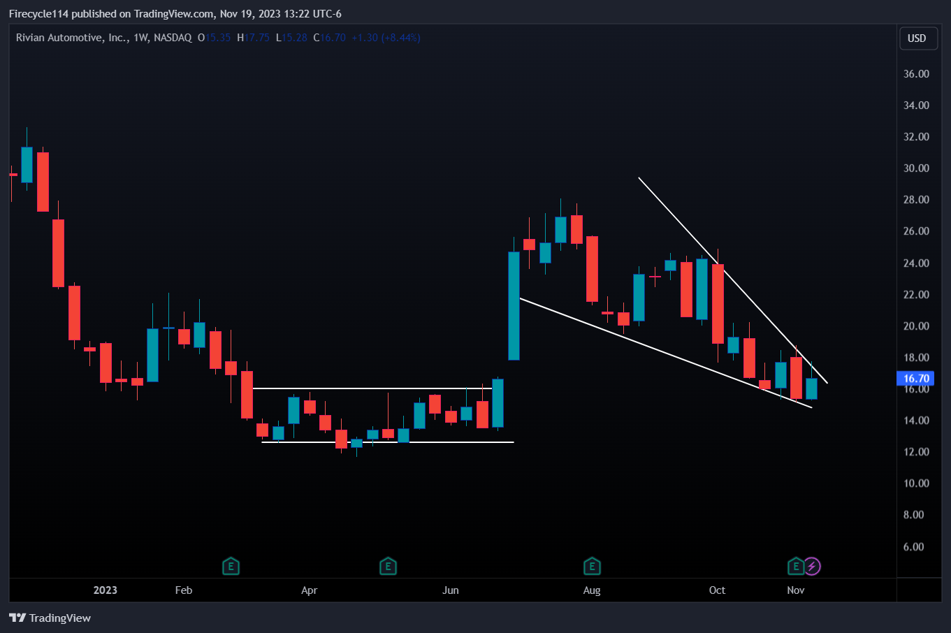This screenshot has width=951, height=633.
Task: Click the 34.00 price axis label
Action: pyautogui.click(x=916, y=105)
